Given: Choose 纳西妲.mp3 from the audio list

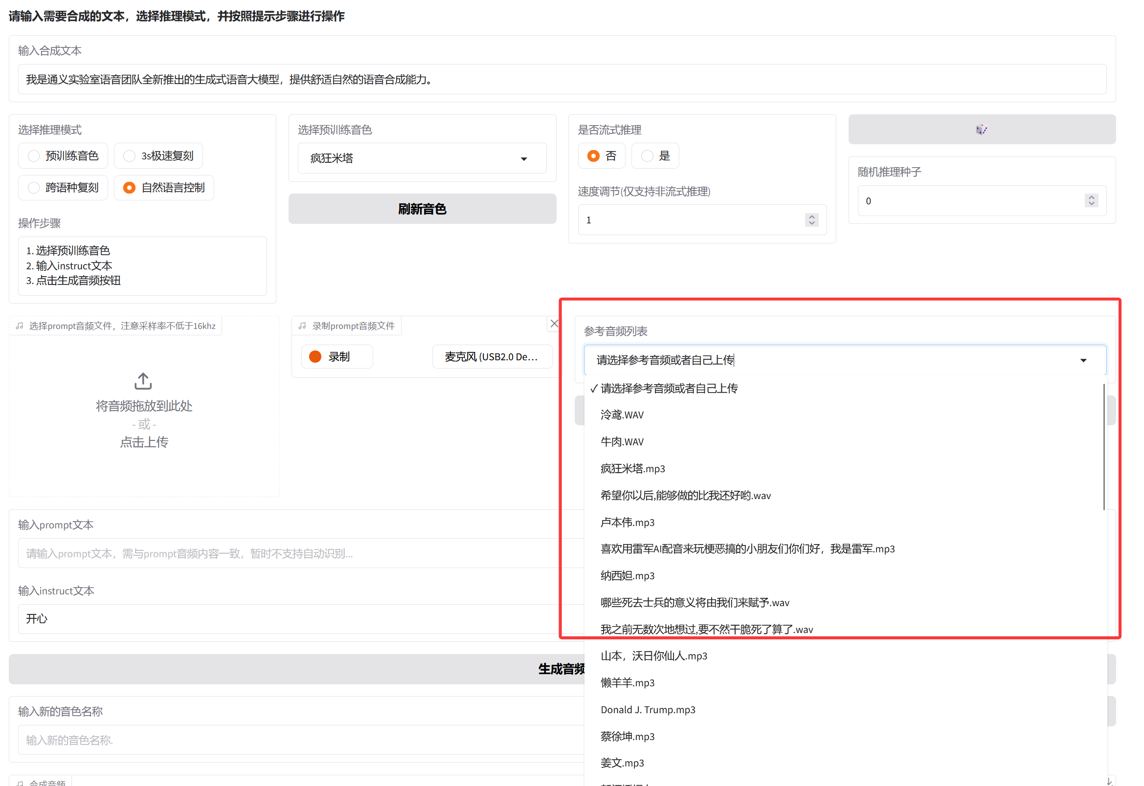Looking at the screenshot, I should click(x=627, y=576).
